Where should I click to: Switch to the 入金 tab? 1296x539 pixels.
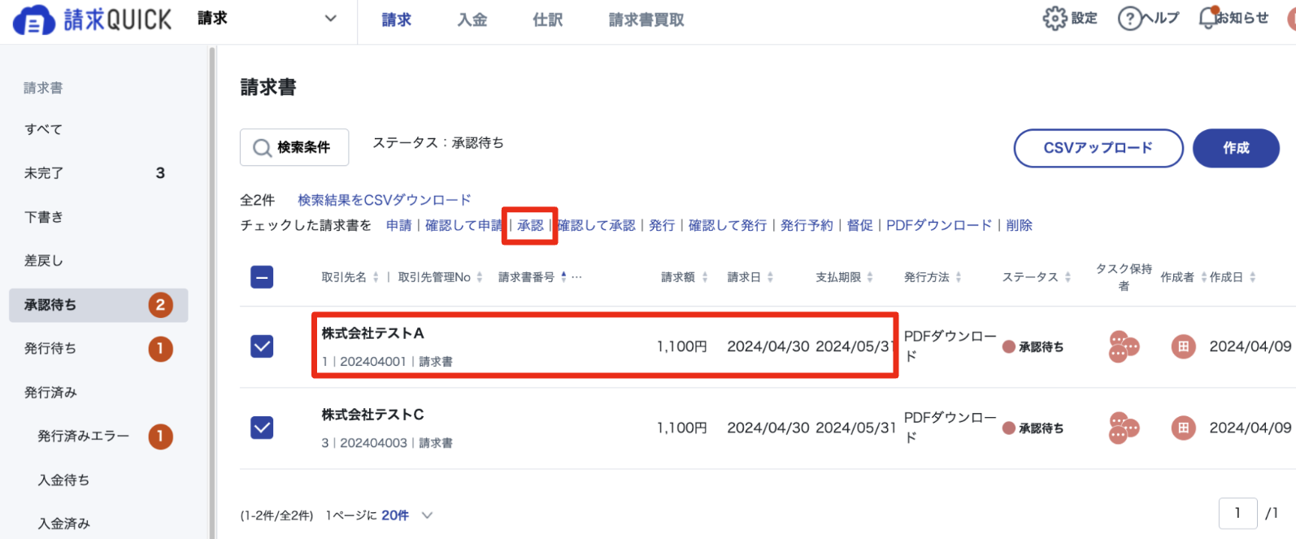[472, 20]
